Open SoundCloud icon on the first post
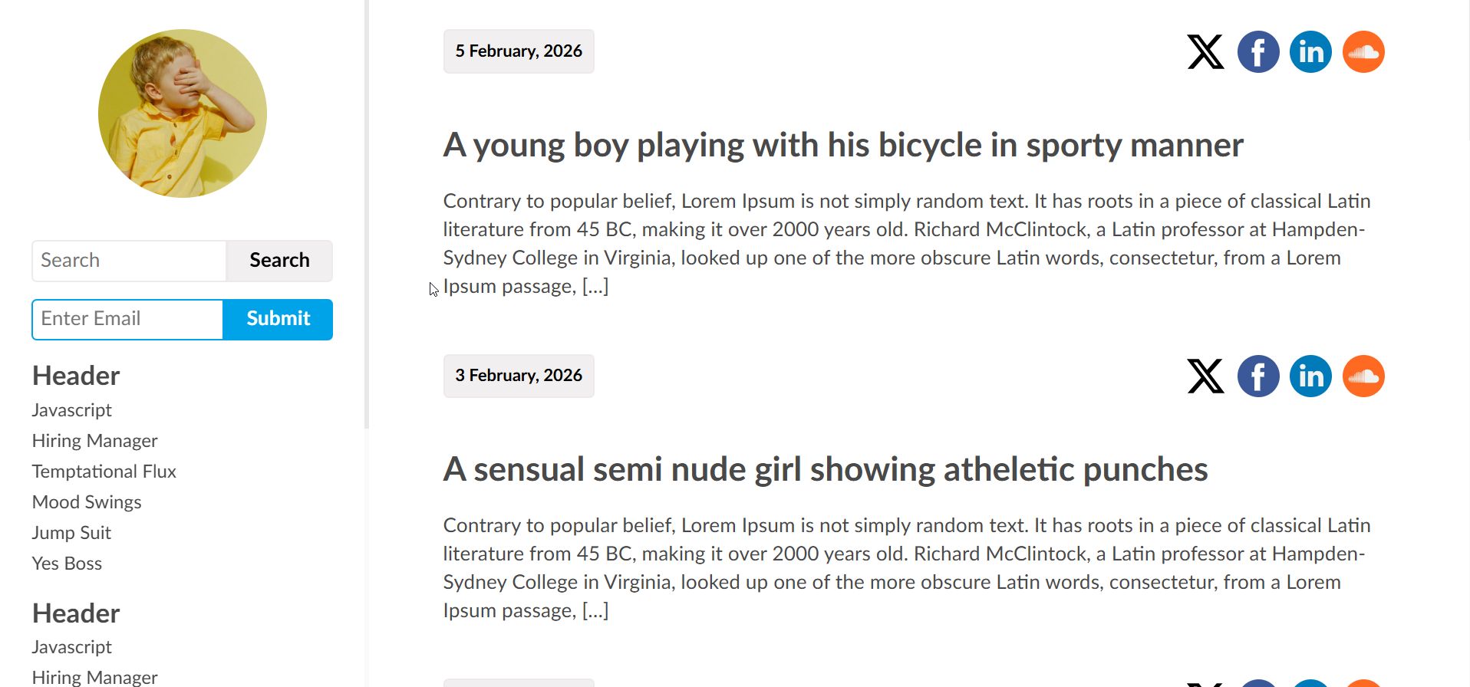The width and height of the screenshot is (1470, 687). point(1363,52)
